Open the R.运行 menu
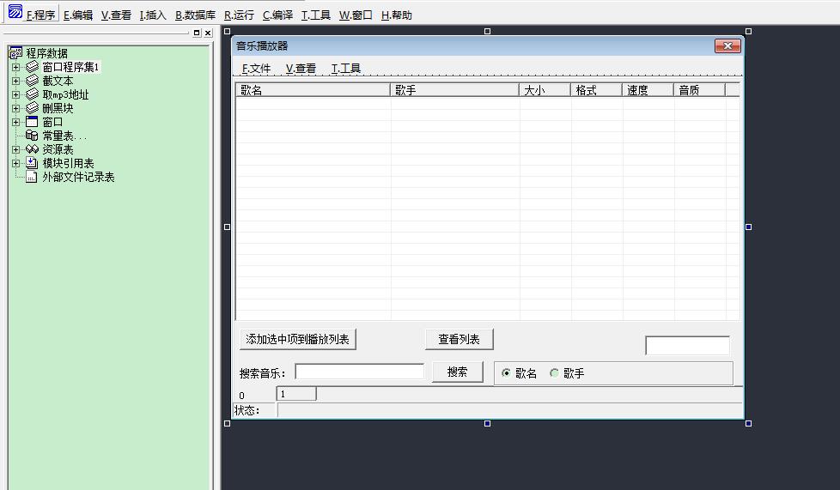 click(x=239, y=15)
